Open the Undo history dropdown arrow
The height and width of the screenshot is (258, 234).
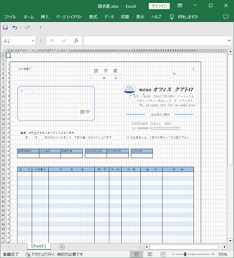(x=20, y=27)
